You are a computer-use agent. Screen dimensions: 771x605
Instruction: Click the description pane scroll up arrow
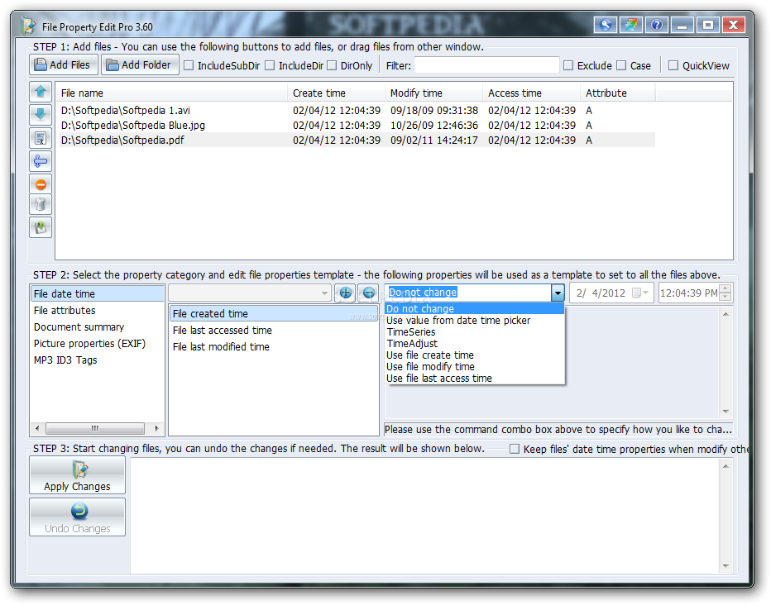pyautogui.click(x=726, y=314)
